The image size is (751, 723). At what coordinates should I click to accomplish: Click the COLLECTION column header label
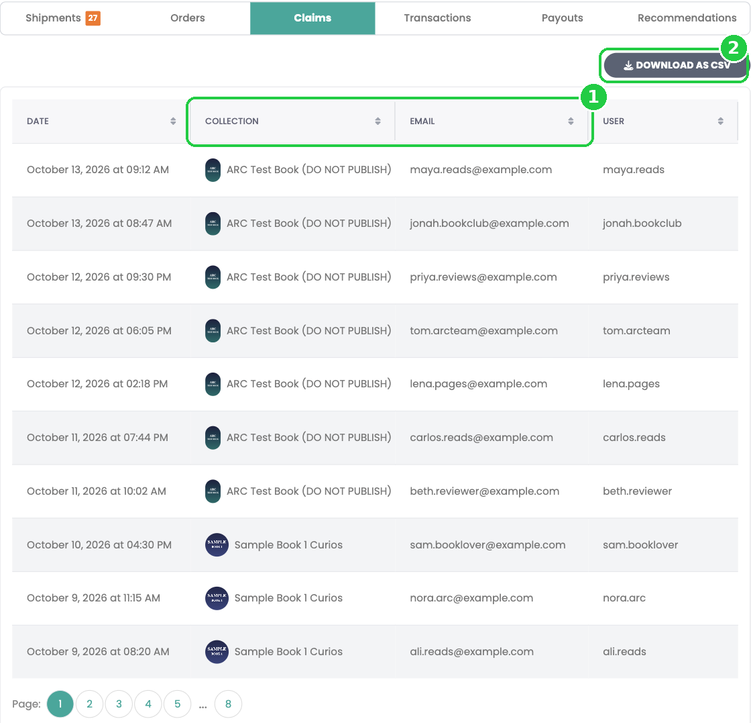tap(232, 122)
